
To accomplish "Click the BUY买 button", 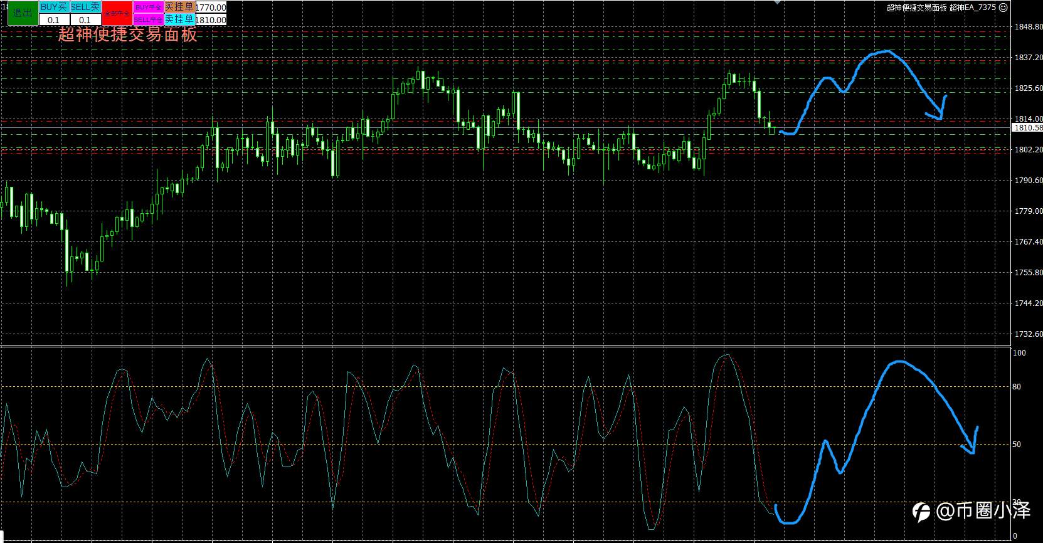I will (x=54, y=7).
